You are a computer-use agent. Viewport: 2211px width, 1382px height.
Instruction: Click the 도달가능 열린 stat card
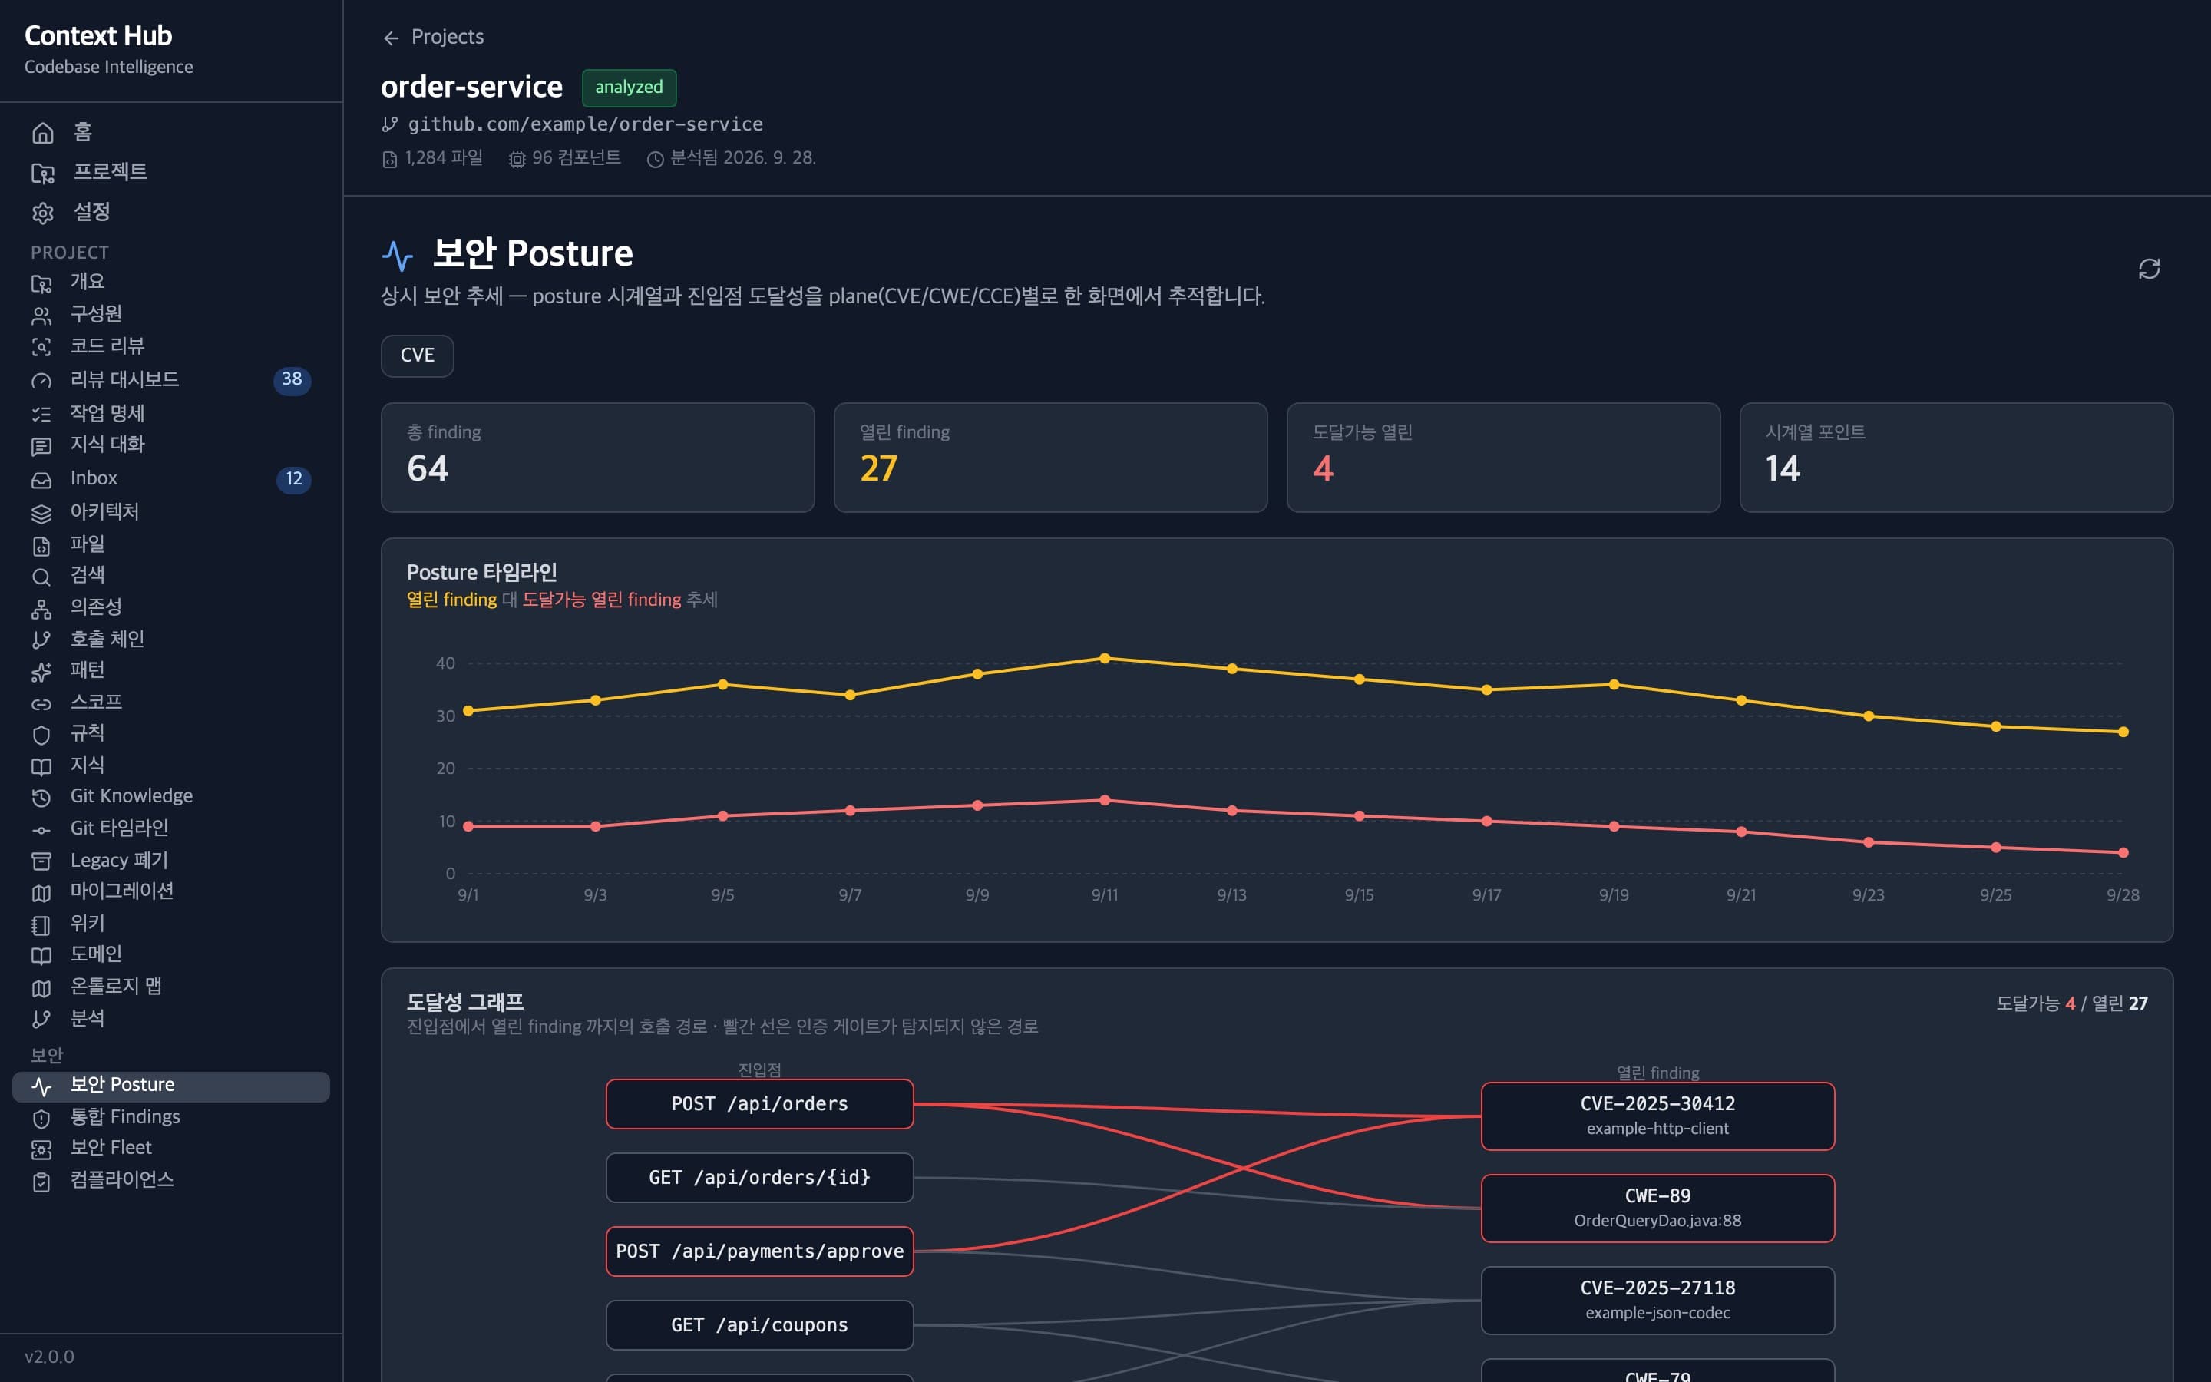click(x=1503, y=457)
